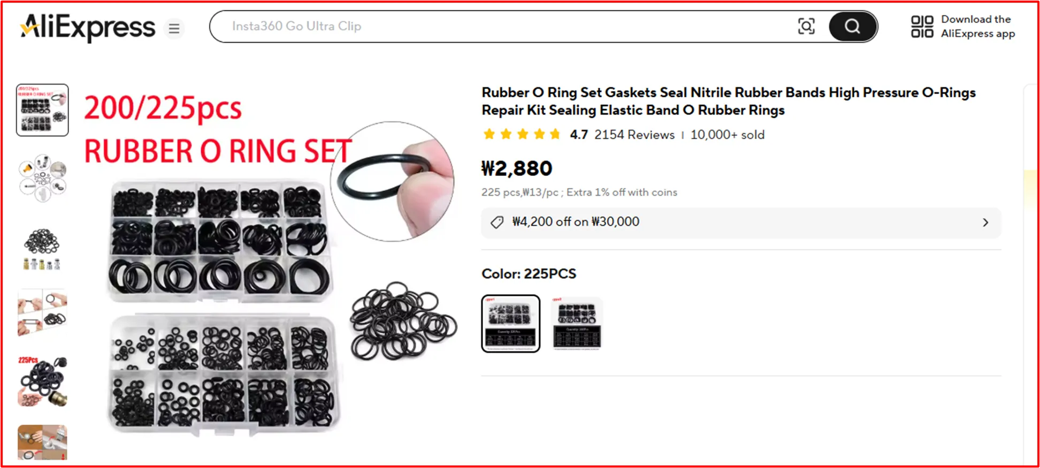Select the second 200PCS variant option

(577, 324)
